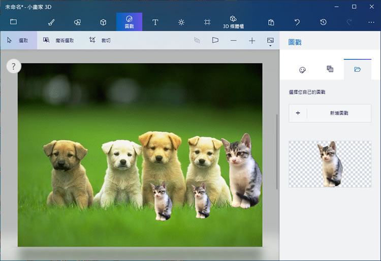
Task: Maximize the Paint 3D window
Action: (354, 7)
